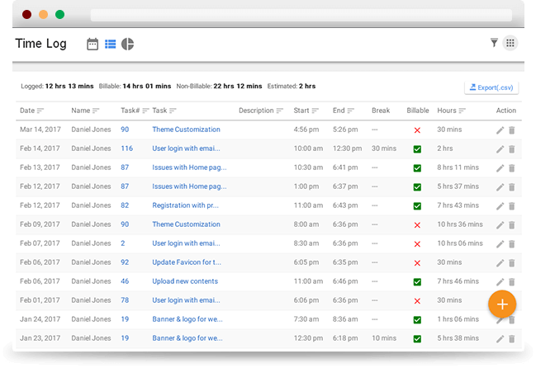Toggle billable for Feb 07 entry
The height and width of the screenshot is (368, 536).
pos(417,243)
